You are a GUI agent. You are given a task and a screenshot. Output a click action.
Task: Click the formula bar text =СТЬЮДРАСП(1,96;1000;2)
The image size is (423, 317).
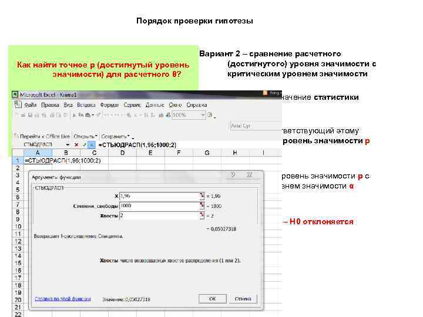137,145
